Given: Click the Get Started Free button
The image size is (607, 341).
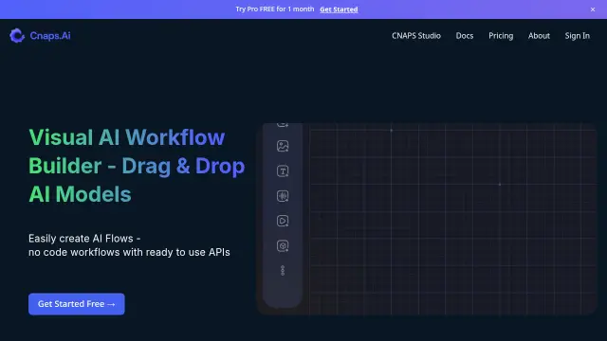Looking at the screenshot, I should [77, 304].
